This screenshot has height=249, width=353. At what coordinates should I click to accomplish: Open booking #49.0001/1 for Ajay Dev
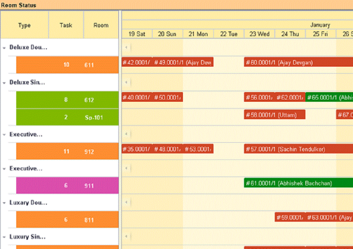tap(183, 62)
